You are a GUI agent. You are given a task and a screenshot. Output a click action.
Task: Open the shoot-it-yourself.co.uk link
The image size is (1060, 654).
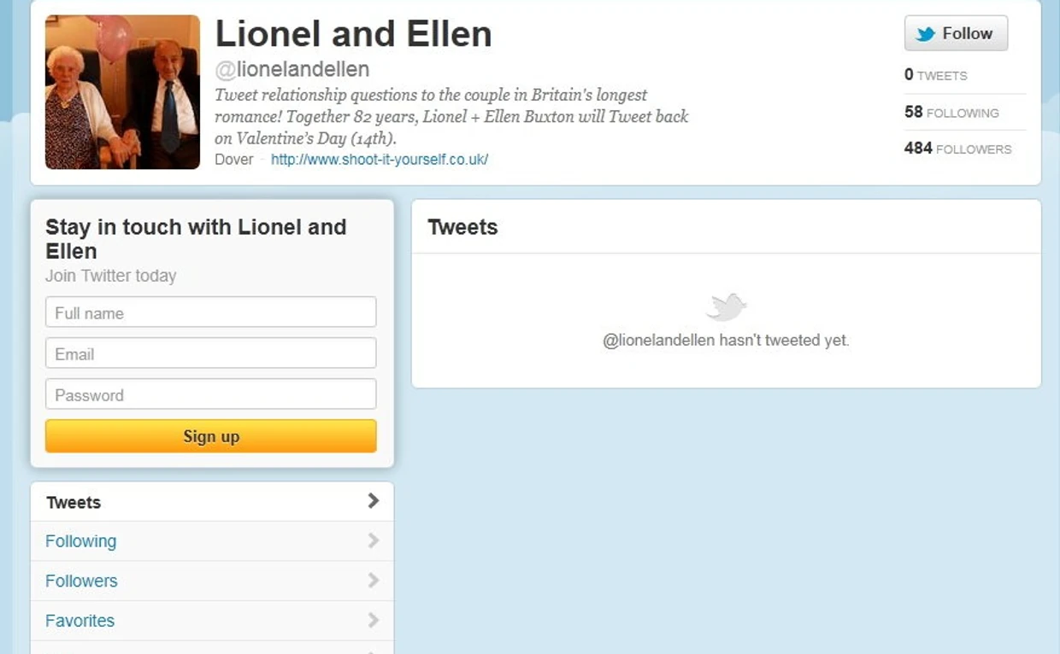[x=380, y=160]
